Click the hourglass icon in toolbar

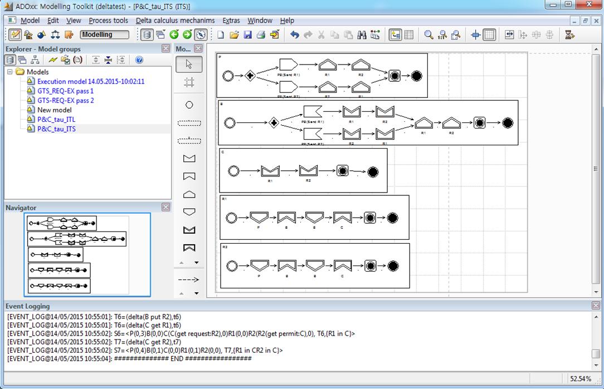coord(569,35)
